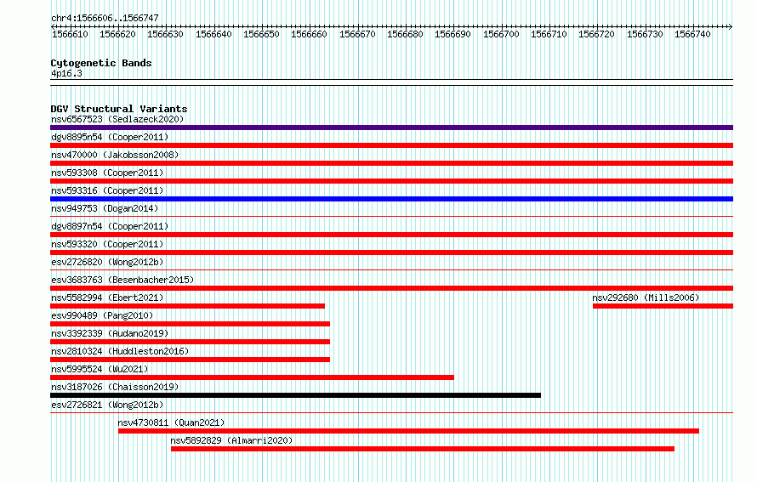
Task: Click the DGV Structural Variants track title
Action: click(x=119, y=109)
